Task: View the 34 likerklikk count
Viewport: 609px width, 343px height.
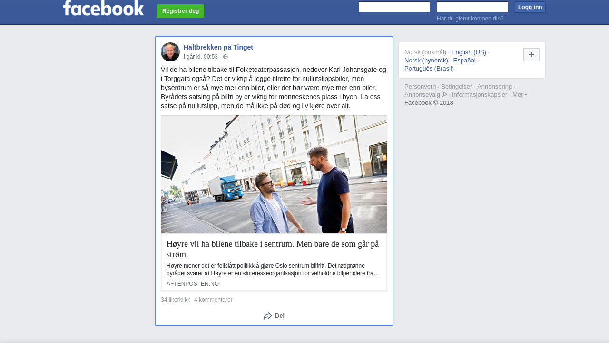Action: (x=176, y=300)
